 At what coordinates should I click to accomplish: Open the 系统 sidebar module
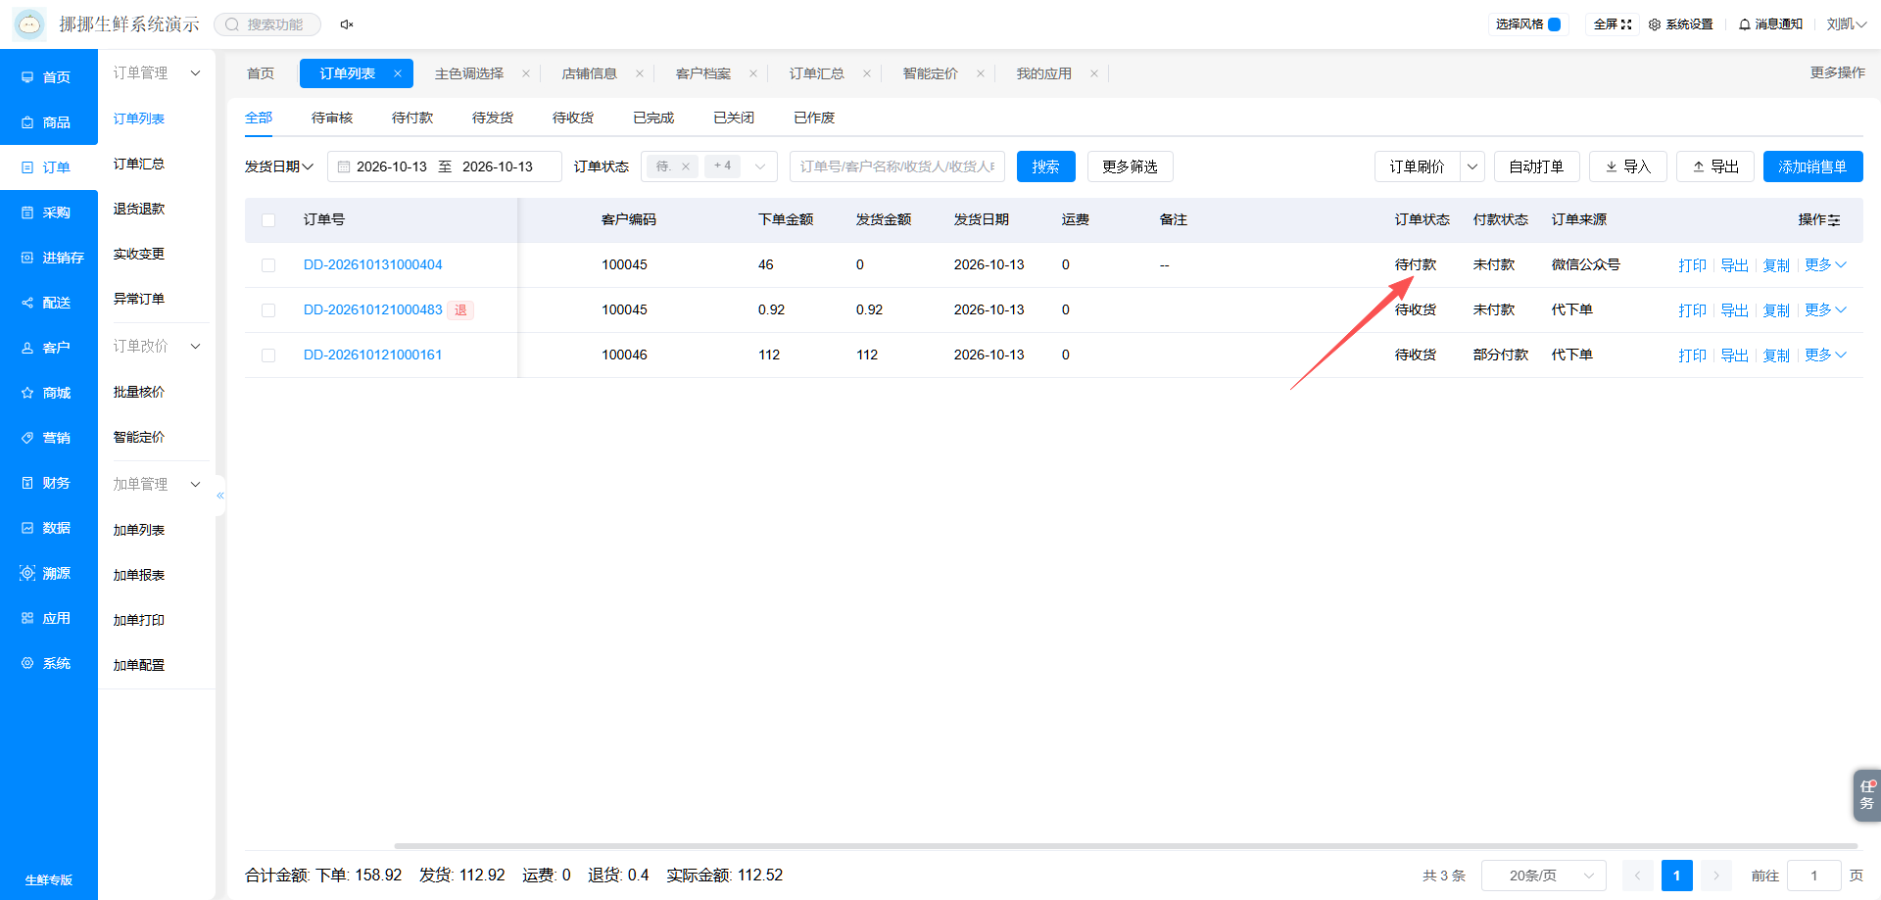click(x=49, y=663)
